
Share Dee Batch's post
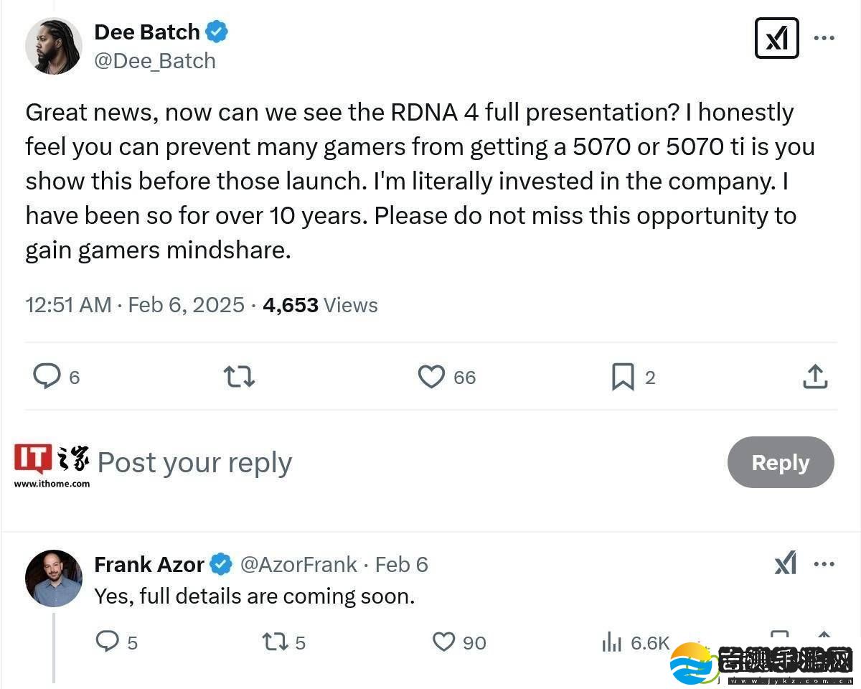[815, 376]
